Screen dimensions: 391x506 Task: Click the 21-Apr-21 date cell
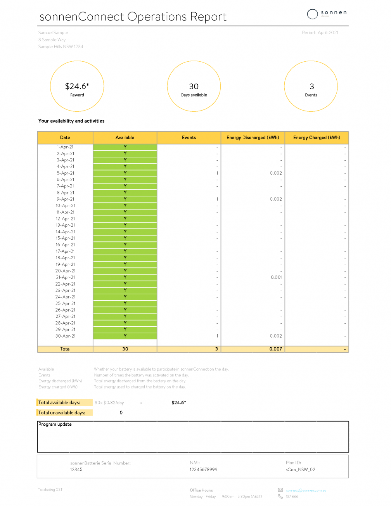[65, 277]
